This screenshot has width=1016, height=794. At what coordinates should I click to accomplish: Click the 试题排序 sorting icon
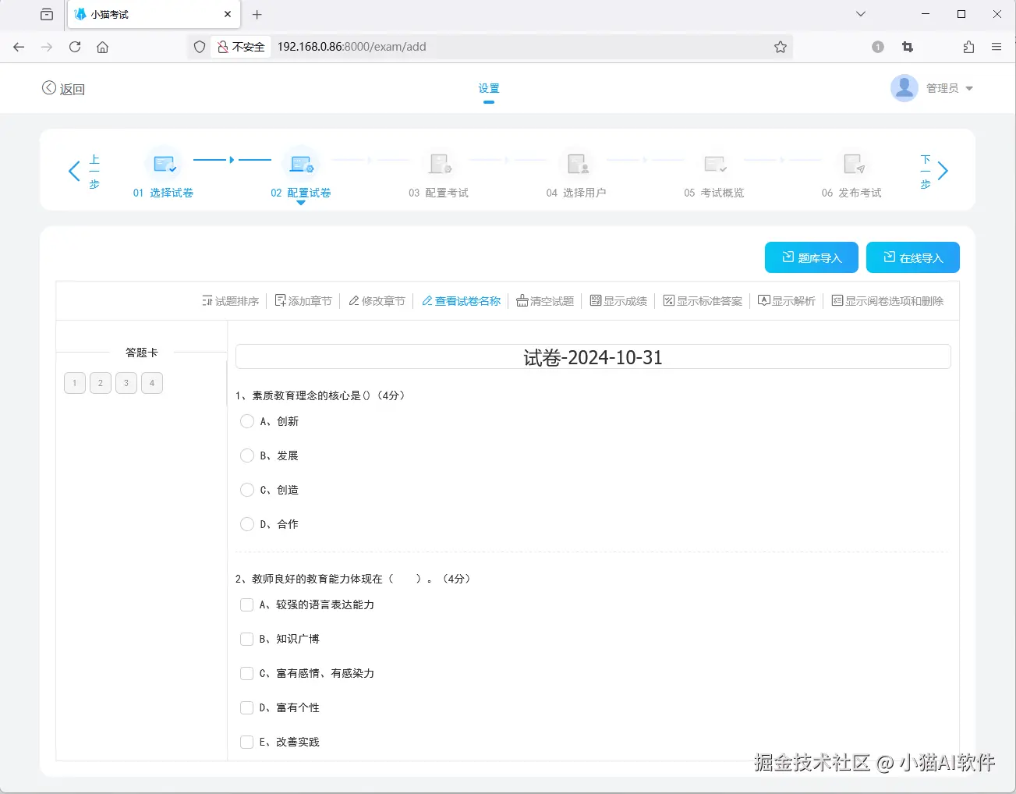(207, 300)
